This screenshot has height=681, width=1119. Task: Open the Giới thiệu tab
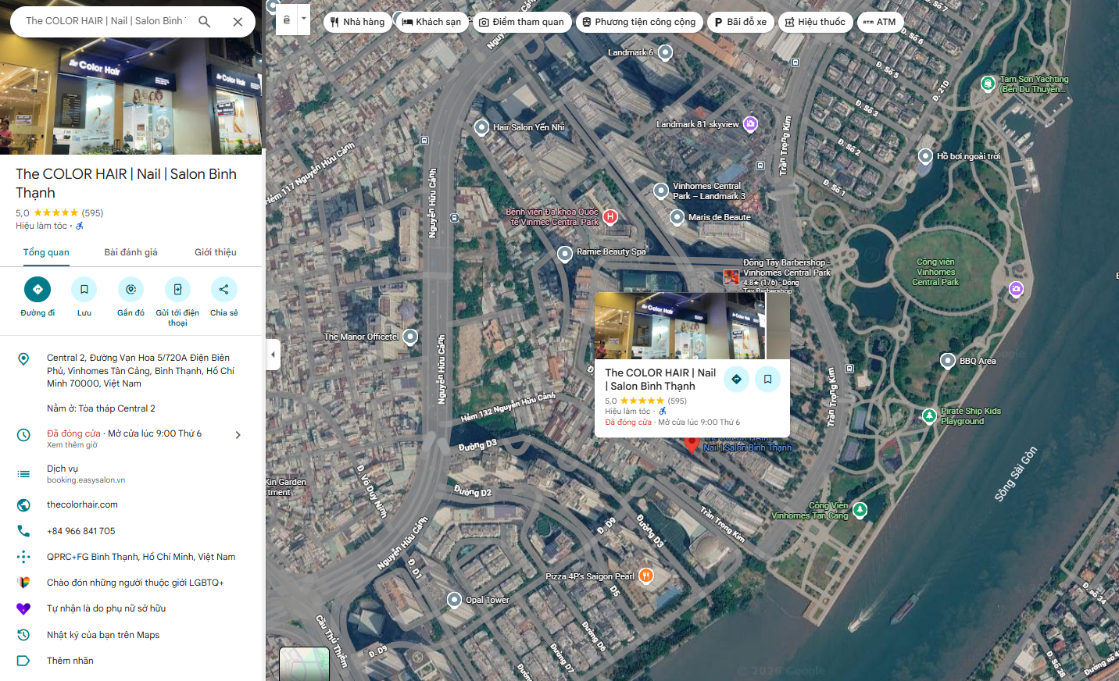pos(216,252)
